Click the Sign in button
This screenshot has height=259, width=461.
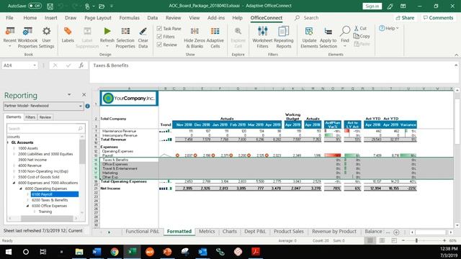(372, 6)
